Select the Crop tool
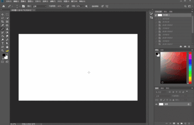Viewport: 194px width, 125px height. pyautogui.click(x=2, y=22)
